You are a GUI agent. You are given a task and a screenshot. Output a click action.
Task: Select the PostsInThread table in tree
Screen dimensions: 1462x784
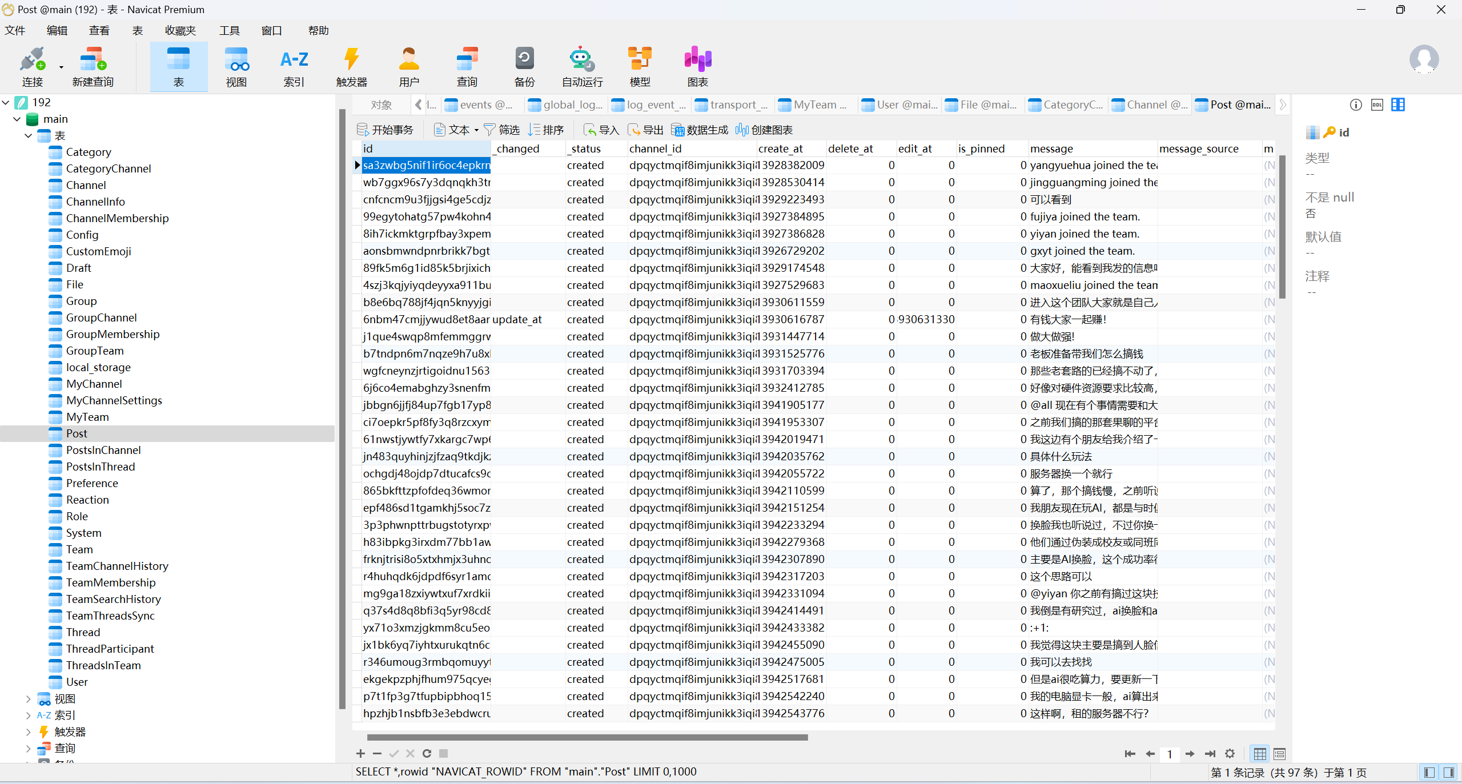pos(101,467)
